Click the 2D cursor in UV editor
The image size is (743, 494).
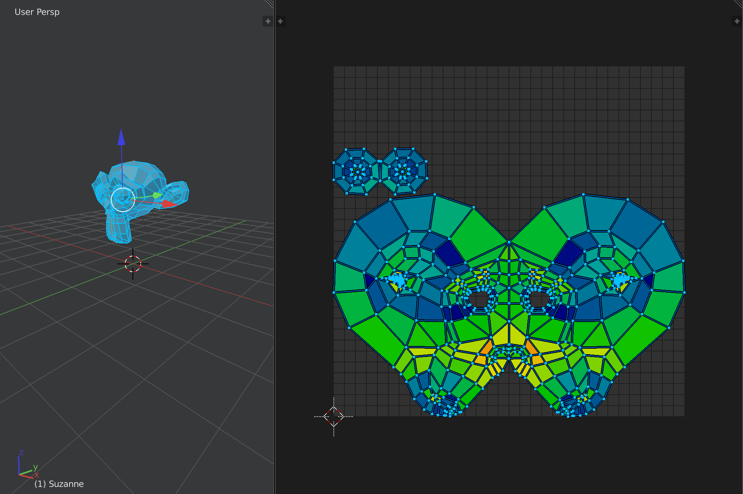(x=334, y=417)
